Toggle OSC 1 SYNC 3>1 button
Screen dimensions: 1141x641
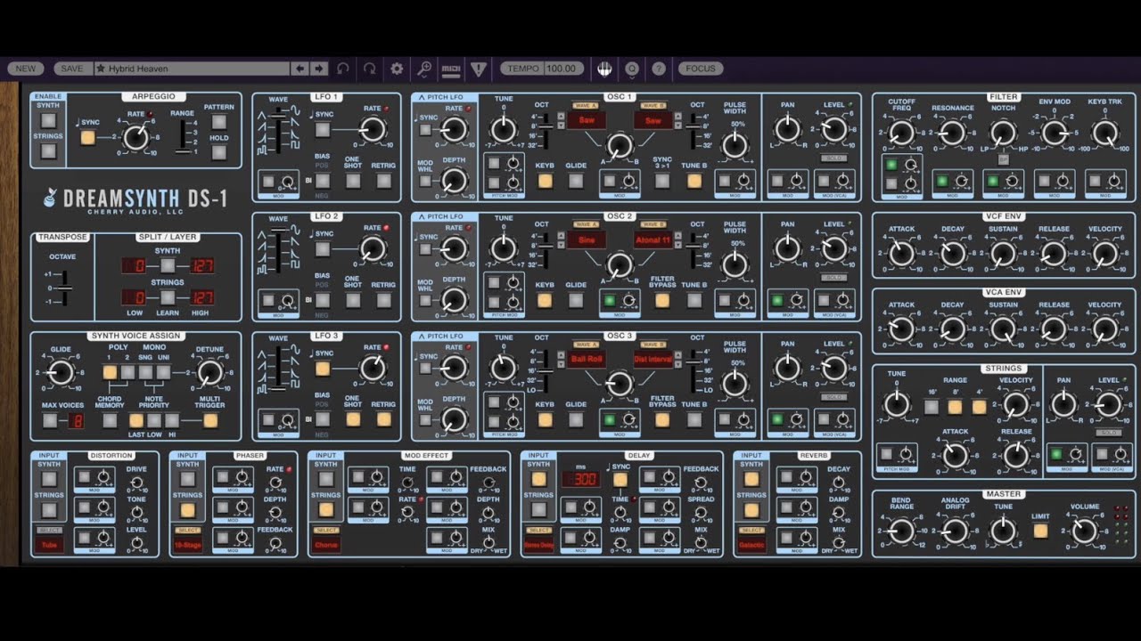[662, 181]
